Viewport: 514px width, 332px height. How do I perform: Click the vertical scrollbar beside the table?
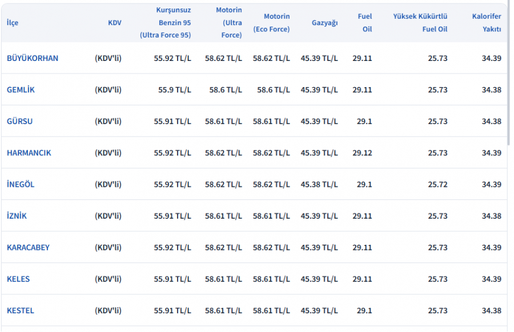[508, 74]
